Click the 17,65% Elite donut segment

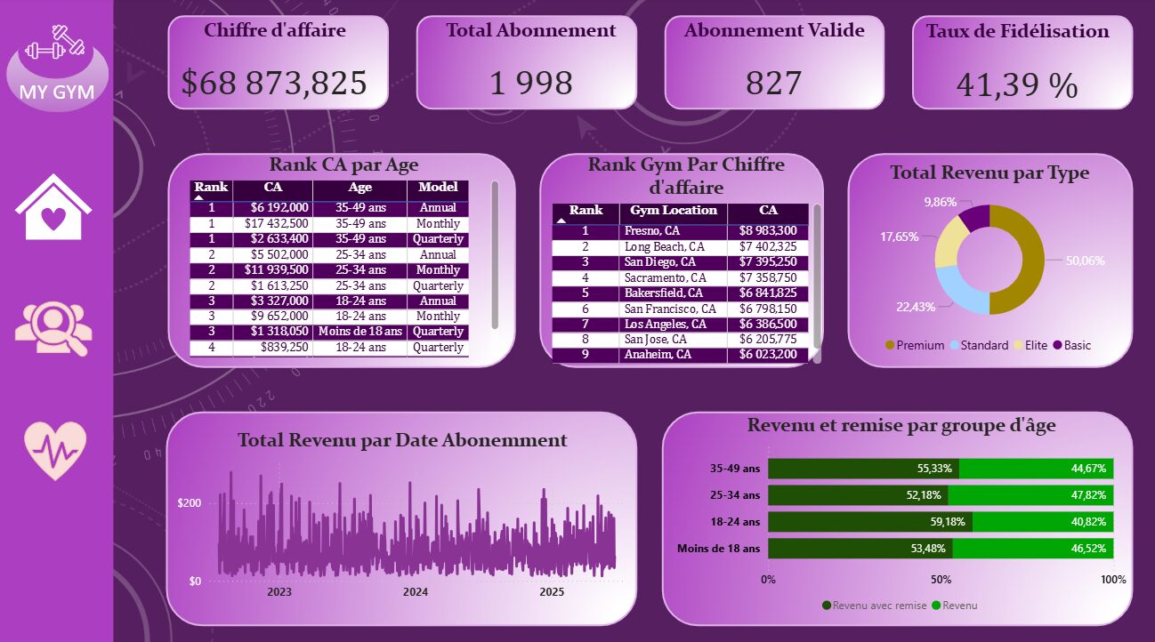[949, 242]
